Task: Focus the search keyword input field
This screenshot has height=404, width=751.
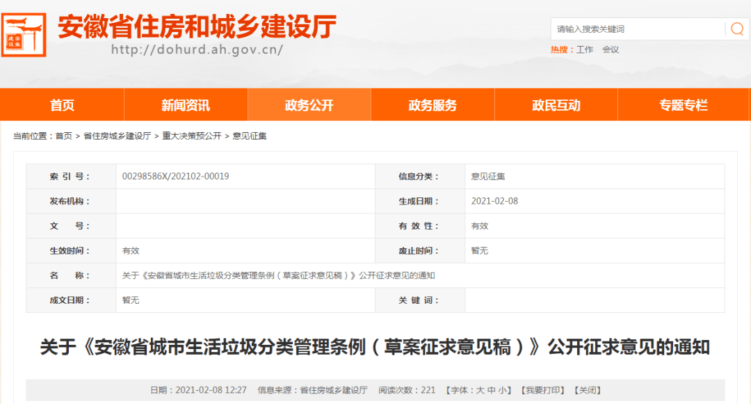Action: click(x=638, y=29)
